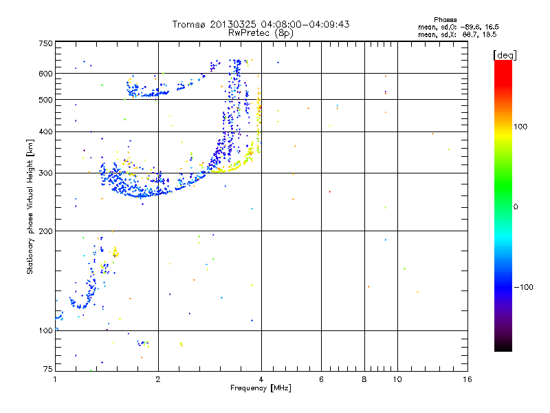Click the colorbar '0' tick label
This screenshot has width=550, height=413.
click(x=516, y=206)
